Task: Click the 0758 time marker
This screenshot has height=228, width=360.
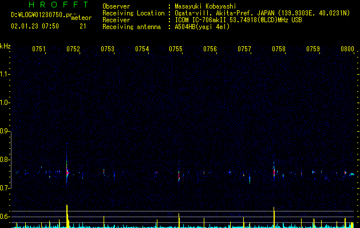Action: [x=279, y=49]
